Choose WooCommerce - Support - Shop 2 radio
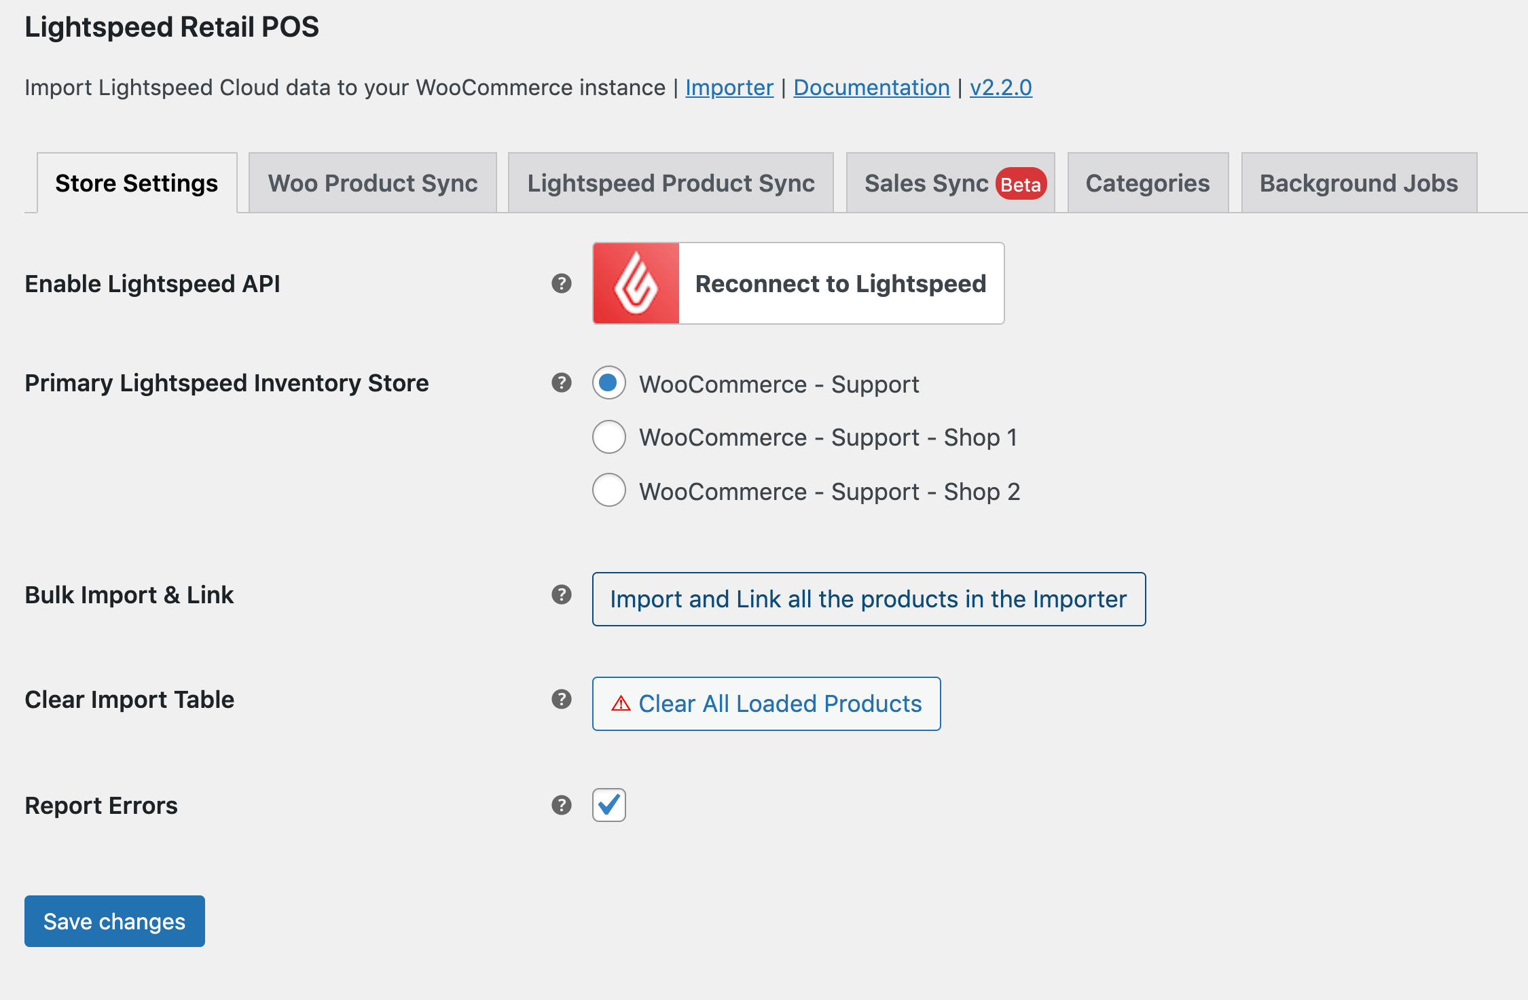This screenshot has width=1528, height=1000. point(609,490)
